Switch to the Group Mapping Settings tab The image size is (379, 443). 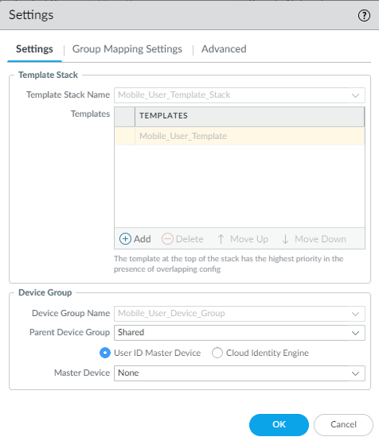(x=127, y=49)
